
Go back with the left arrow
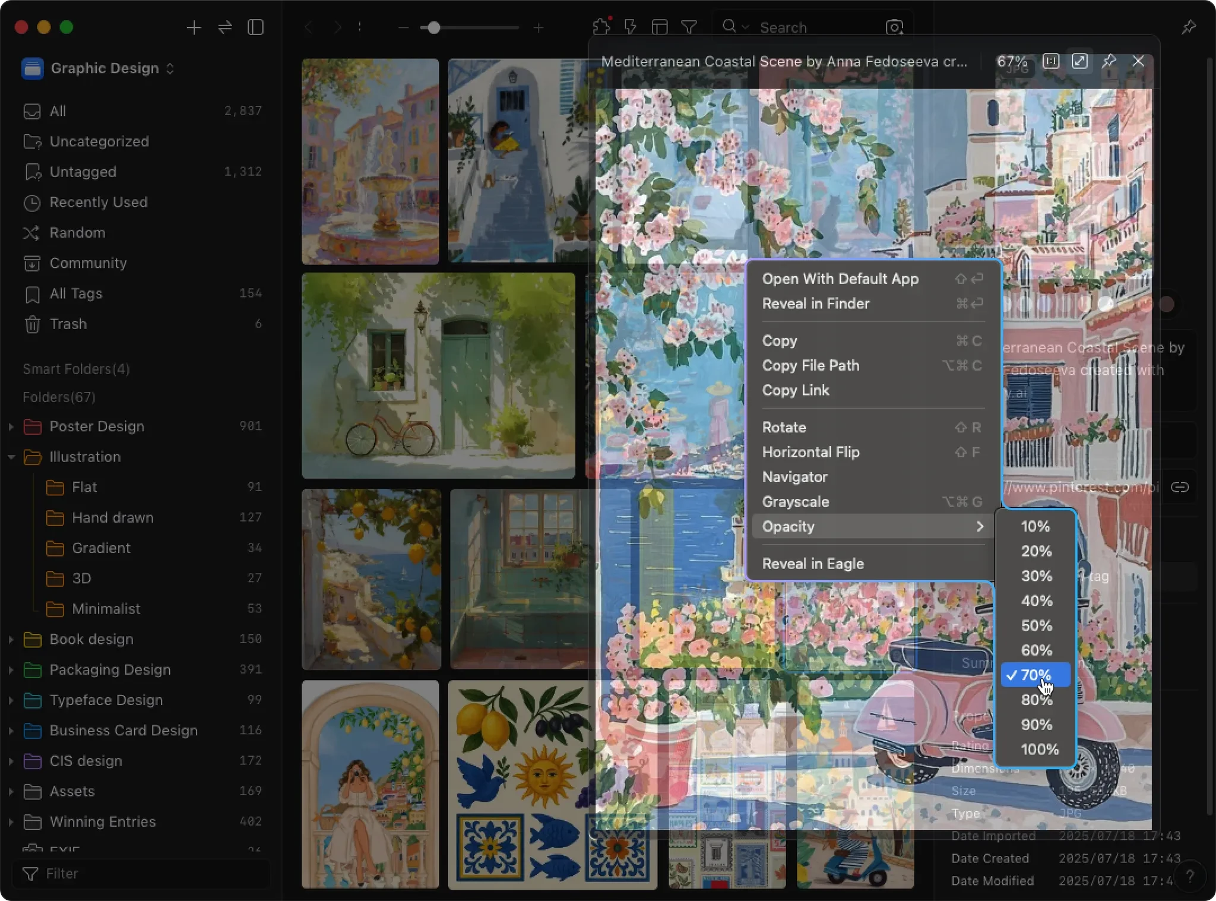(x=308, y=27)
